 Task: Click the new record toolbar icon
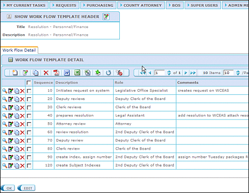[x=15, y=72]
